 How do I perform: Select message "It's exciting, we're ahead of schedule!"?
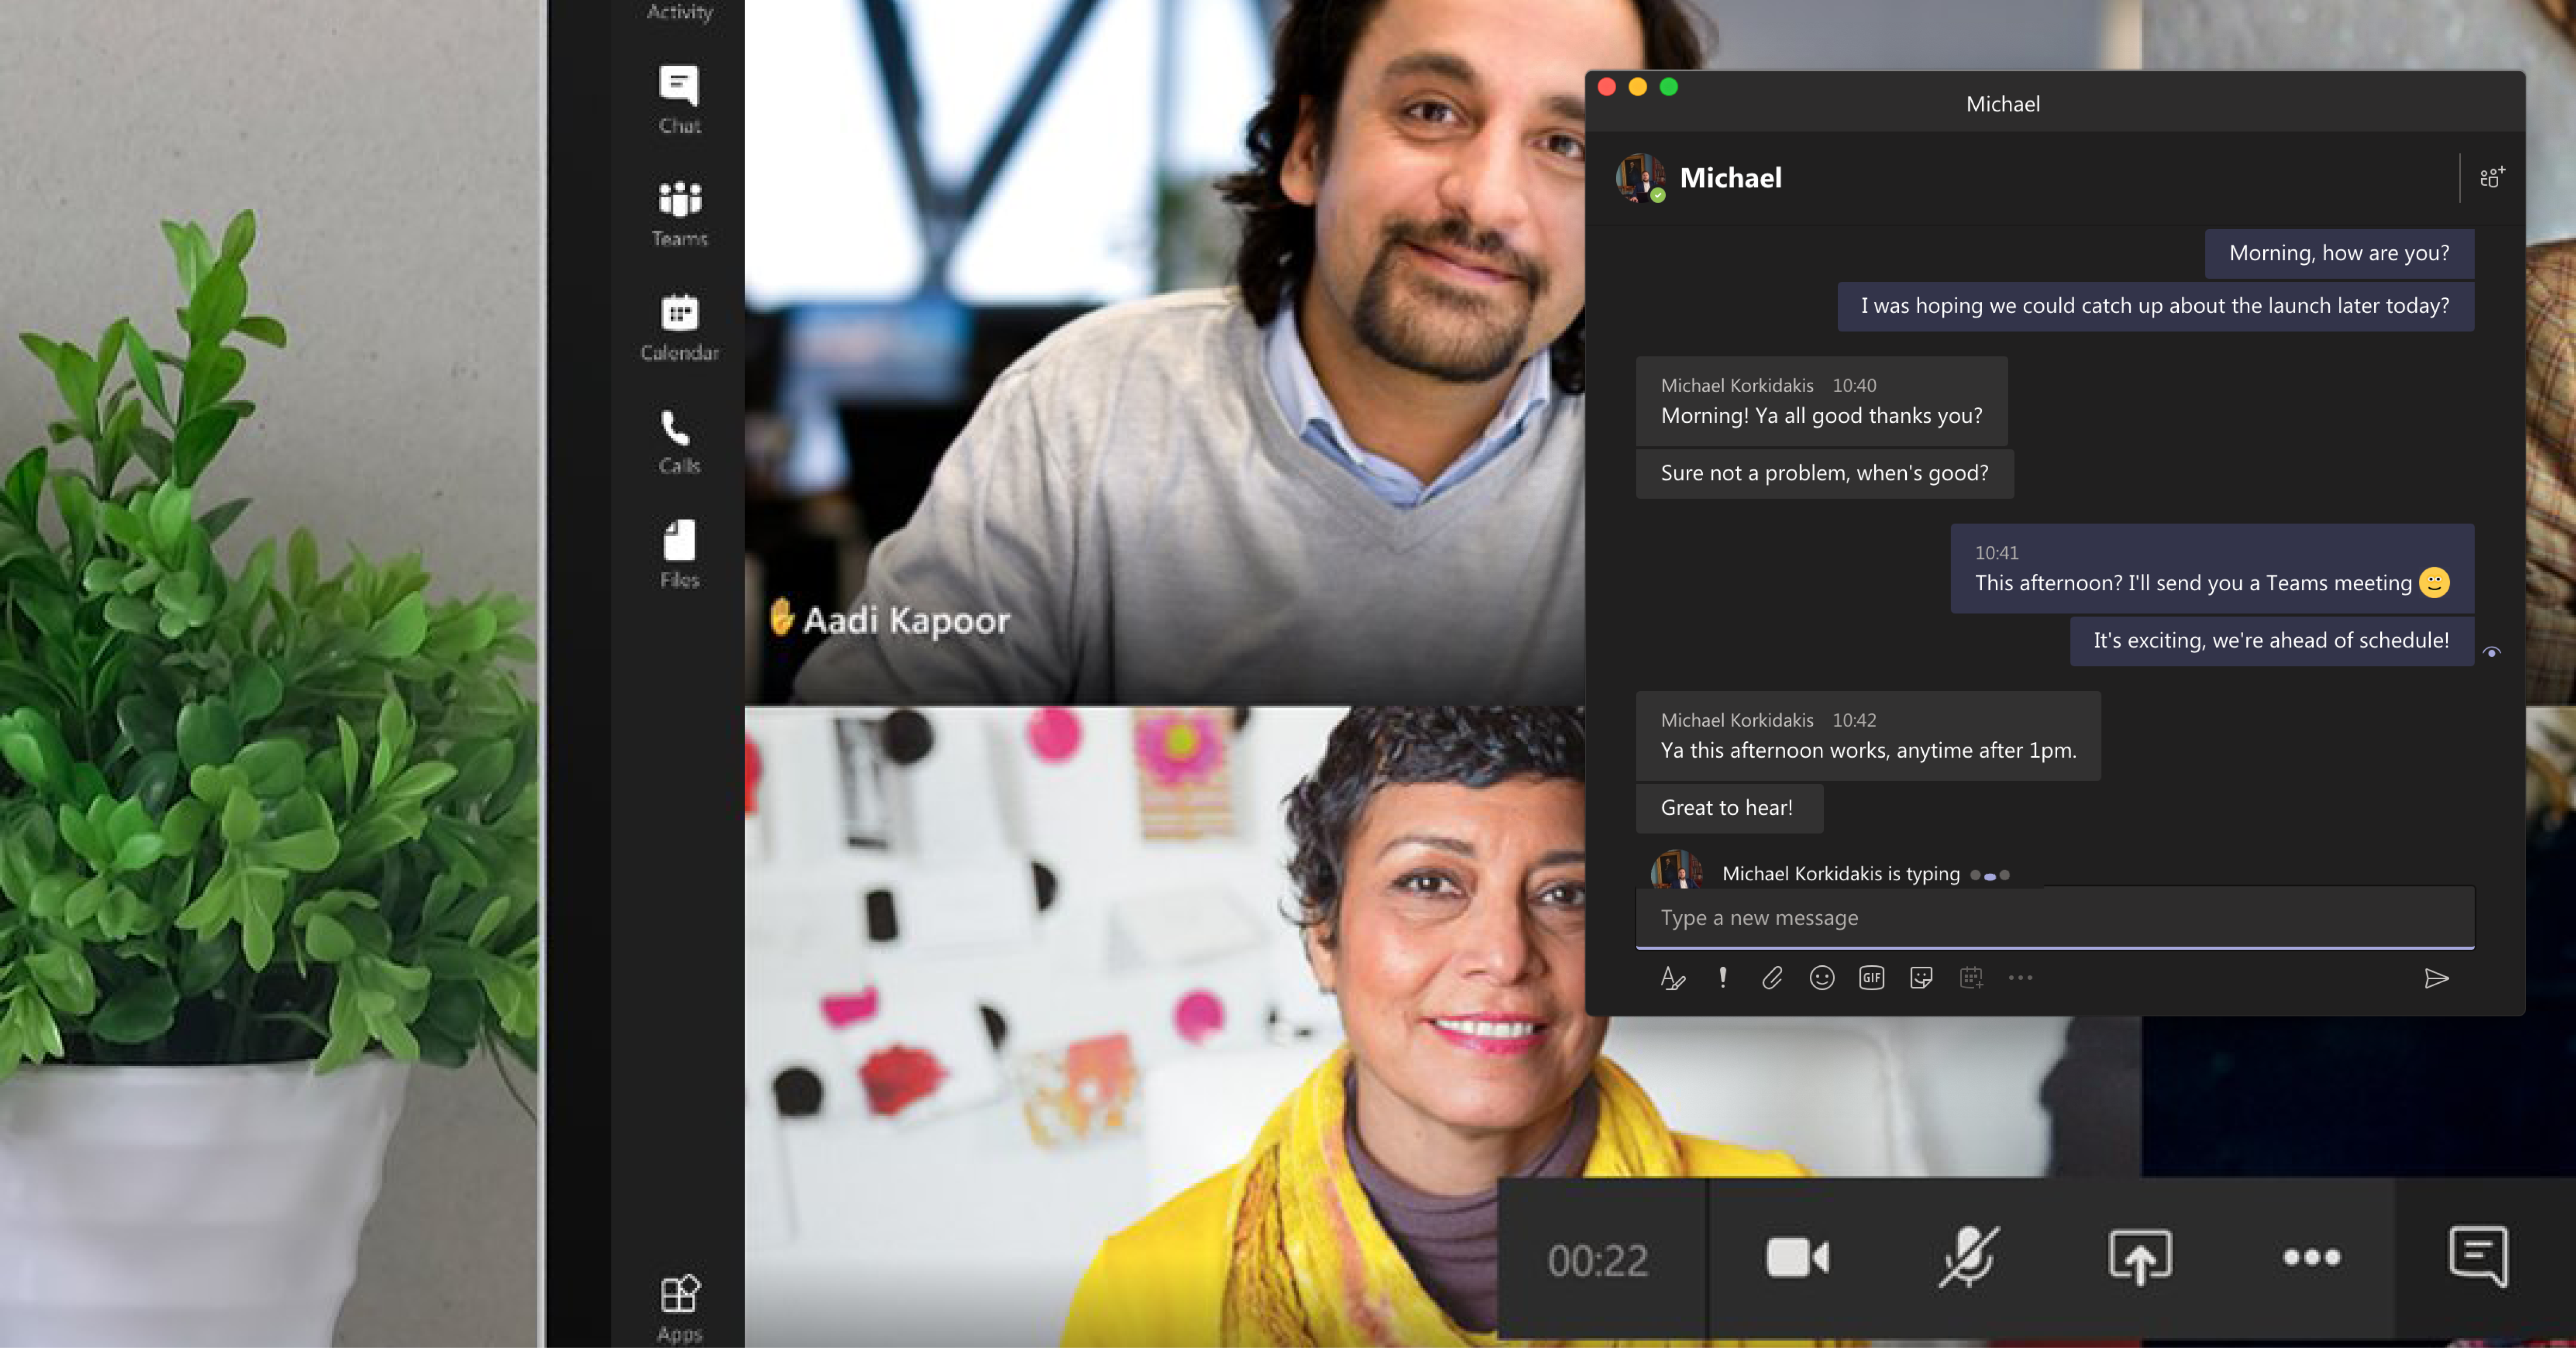[2271, 640]
